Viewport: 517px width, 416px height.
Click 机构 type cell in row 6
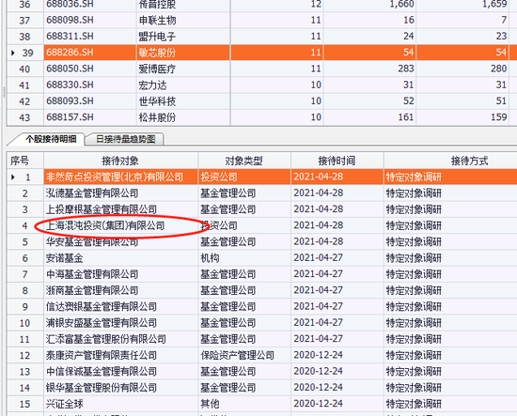click(210, 258)
